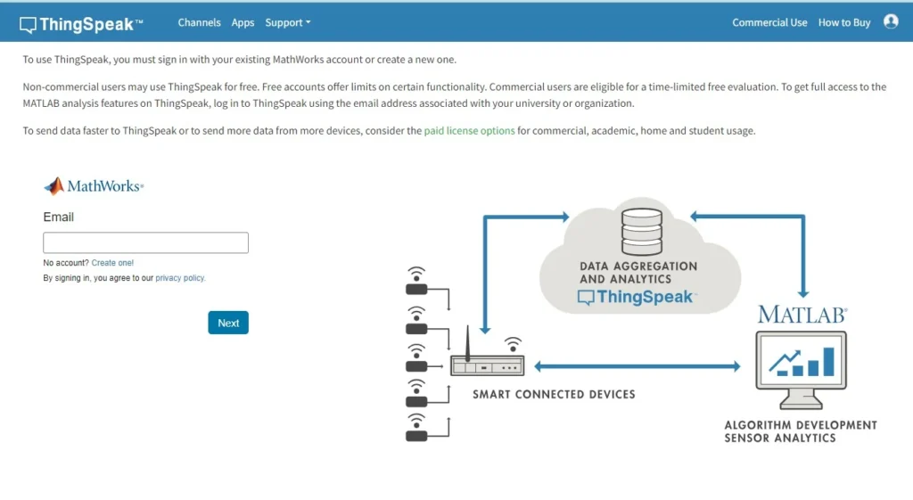The width and height of the screenshot is (913, 500).
Task: Open the privacy policy link
Action: click(x=180, y=278)
